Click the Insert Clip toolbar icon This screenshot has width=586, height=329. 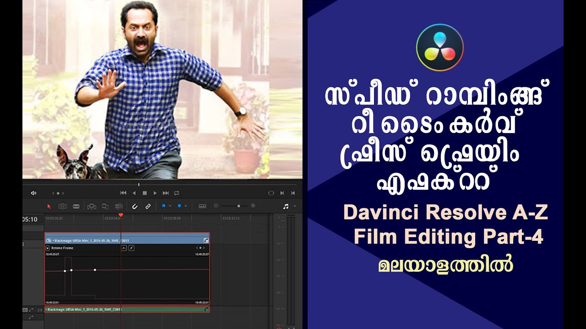tap(92, 206)
